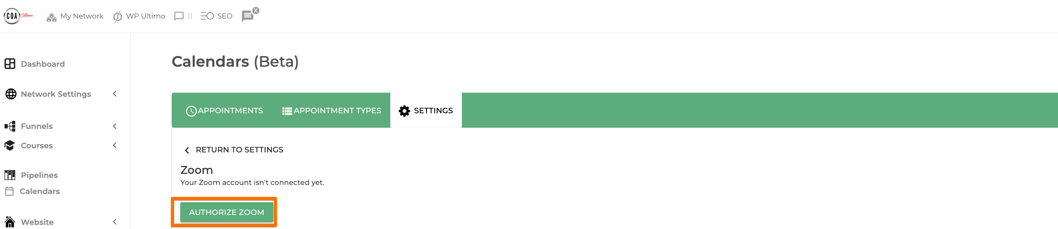
Task: Switch to the Appointment Types tab
Action: pos(331,110)
